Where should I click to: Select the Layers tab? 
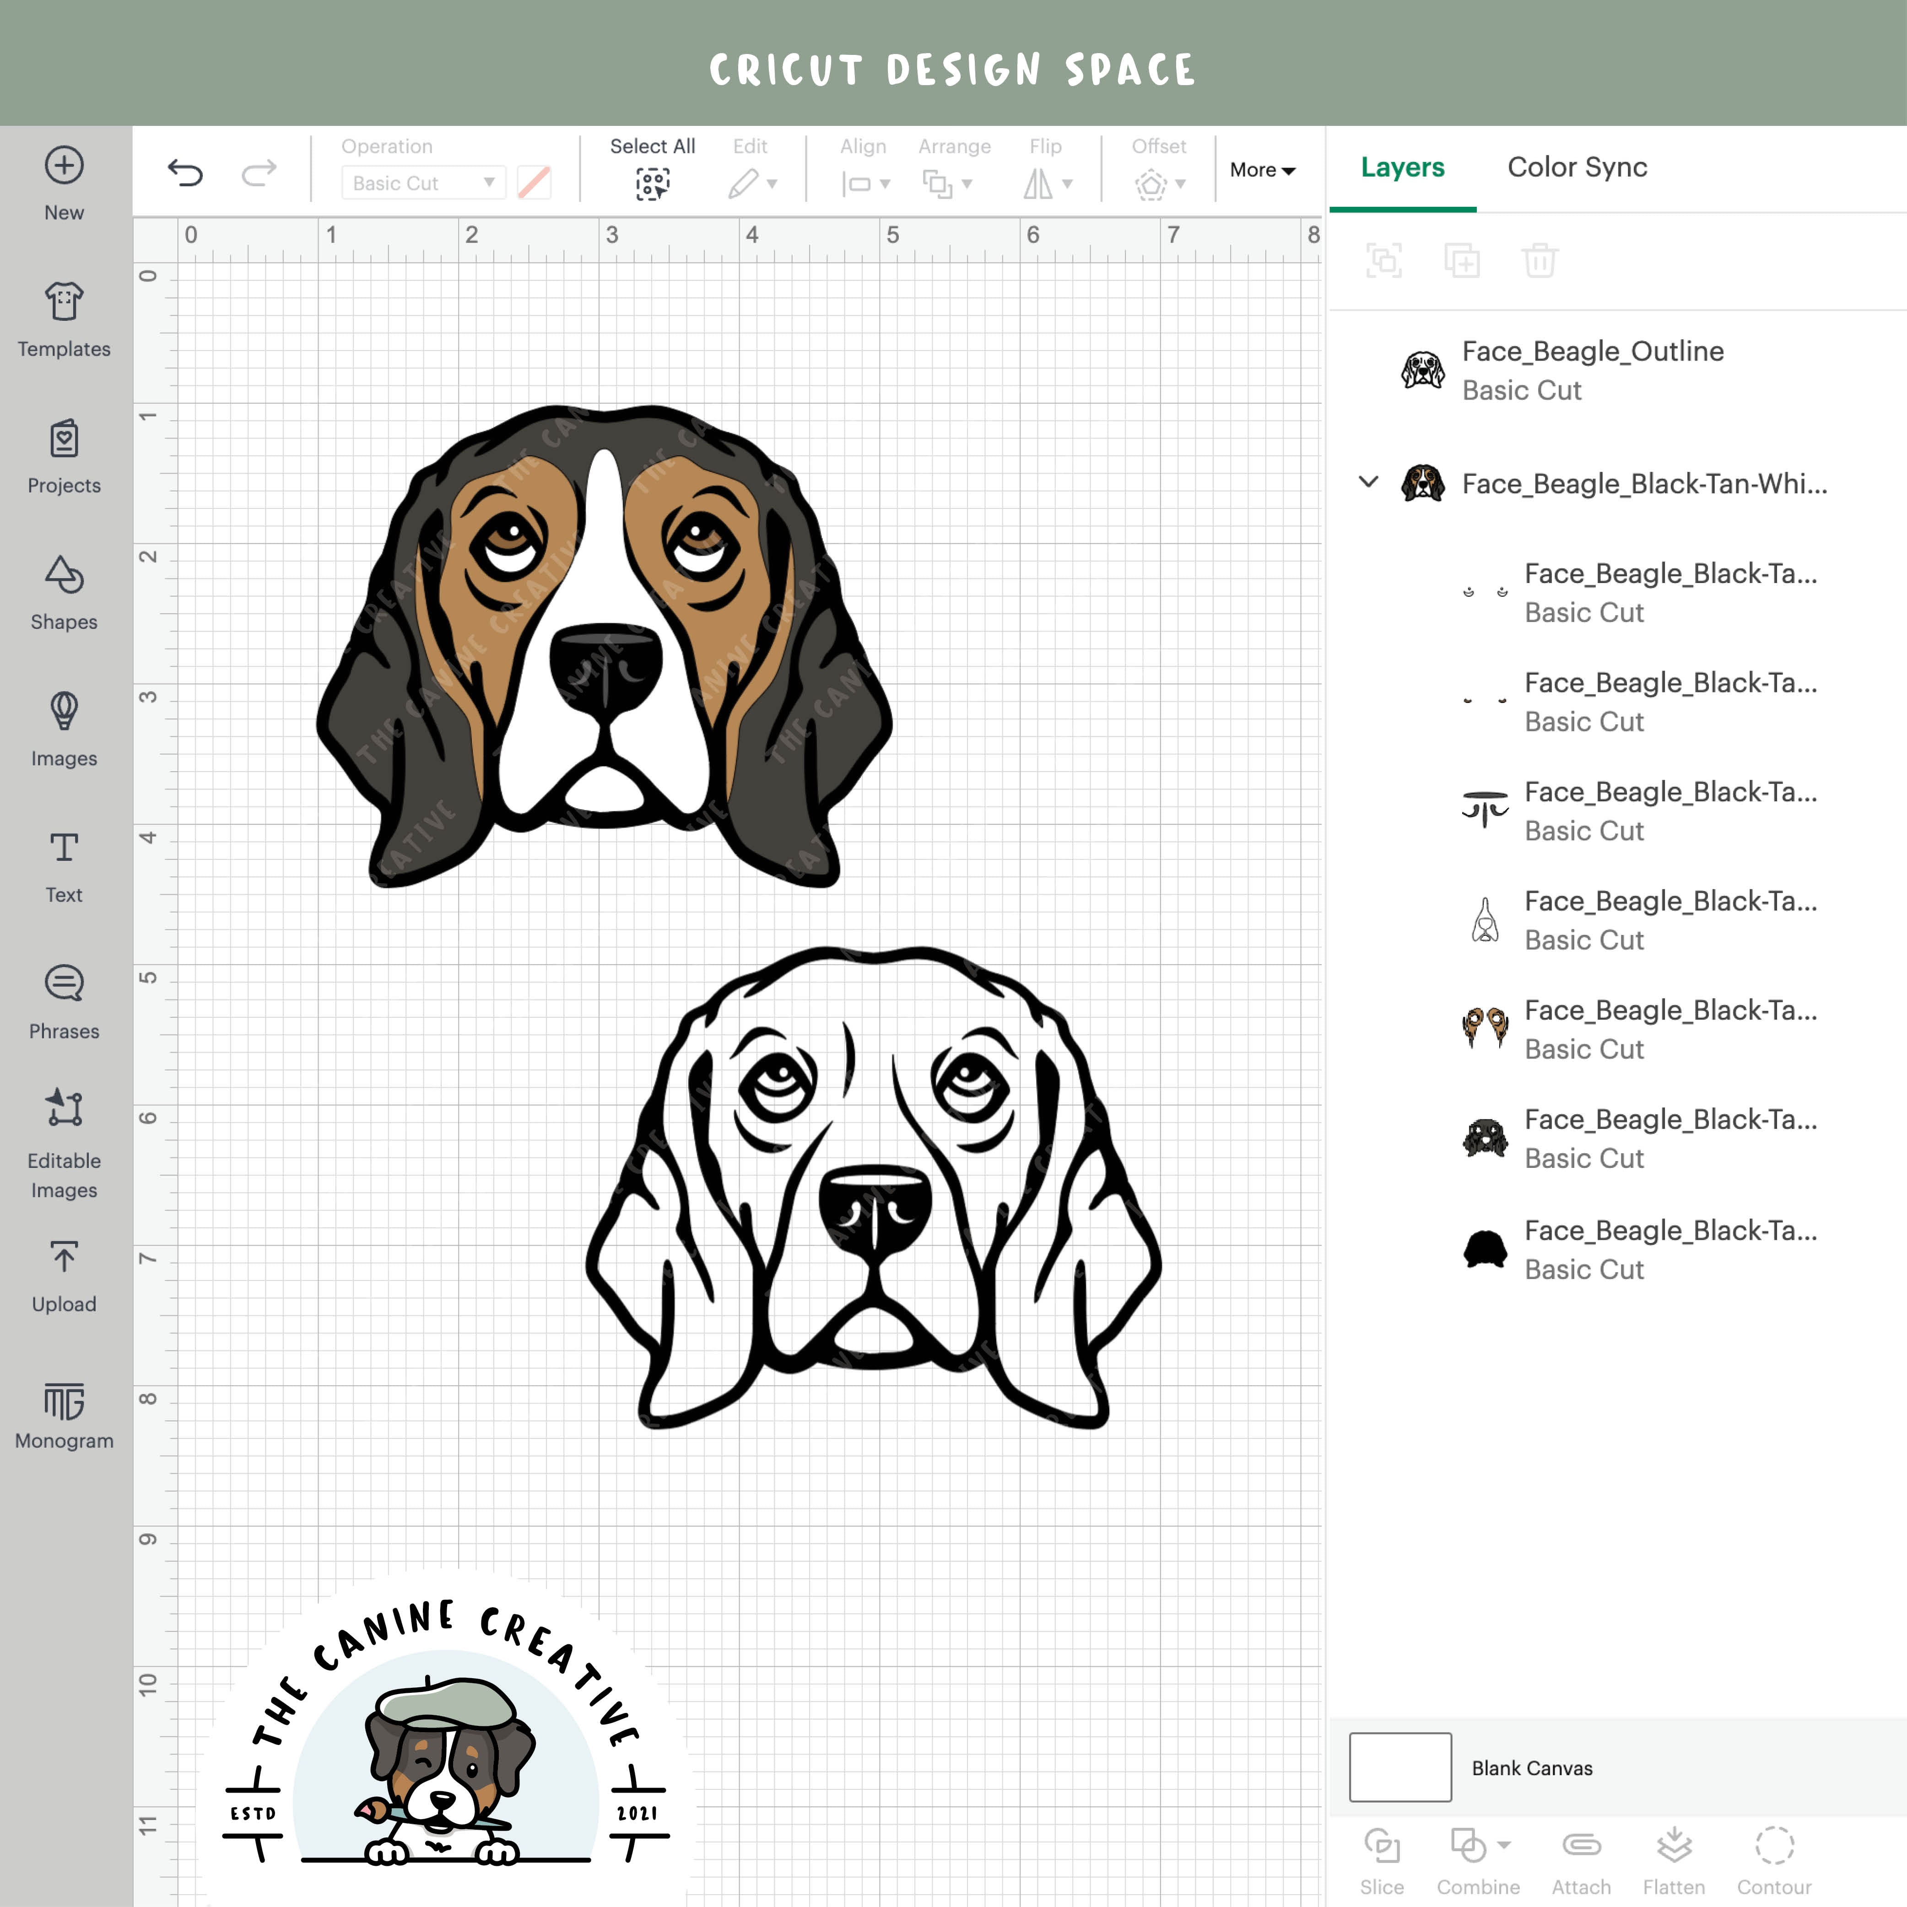coord(1402,168)
